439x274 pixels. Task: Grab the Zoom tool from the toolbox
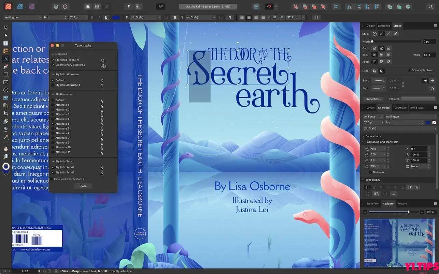point(6,156)
